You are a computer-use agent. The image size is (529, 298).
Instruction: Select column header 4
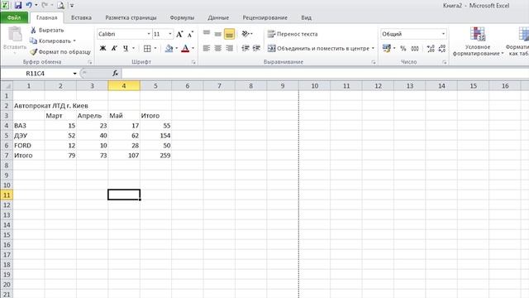(x=124, y=86)
